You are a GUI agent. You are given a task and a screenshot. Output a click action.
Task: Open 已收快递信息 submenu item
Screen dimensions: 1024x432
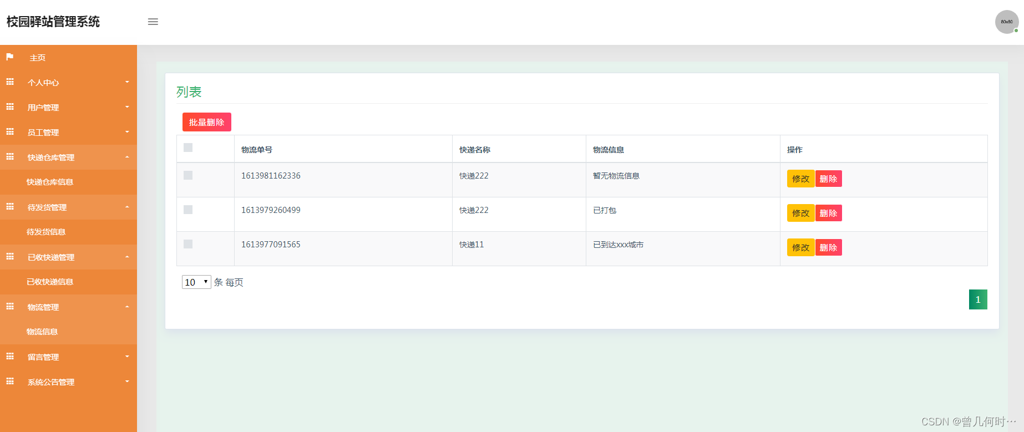coord(50,282)
